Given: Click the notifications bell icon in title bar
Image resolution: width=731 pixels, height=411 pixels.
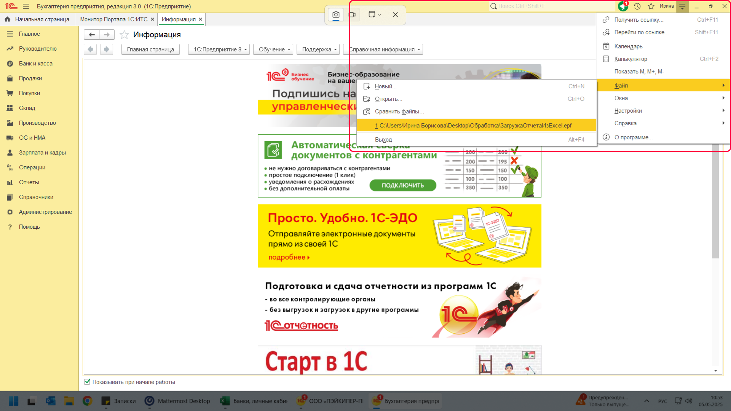Looking at the screenshot, I should point(623,6).
